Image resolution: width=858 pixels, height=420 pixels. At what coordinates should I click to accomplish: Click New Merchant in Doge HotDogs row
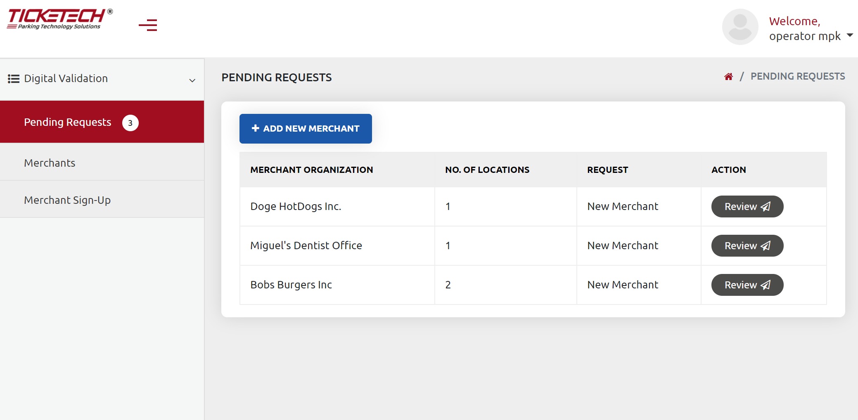[623, 206]
